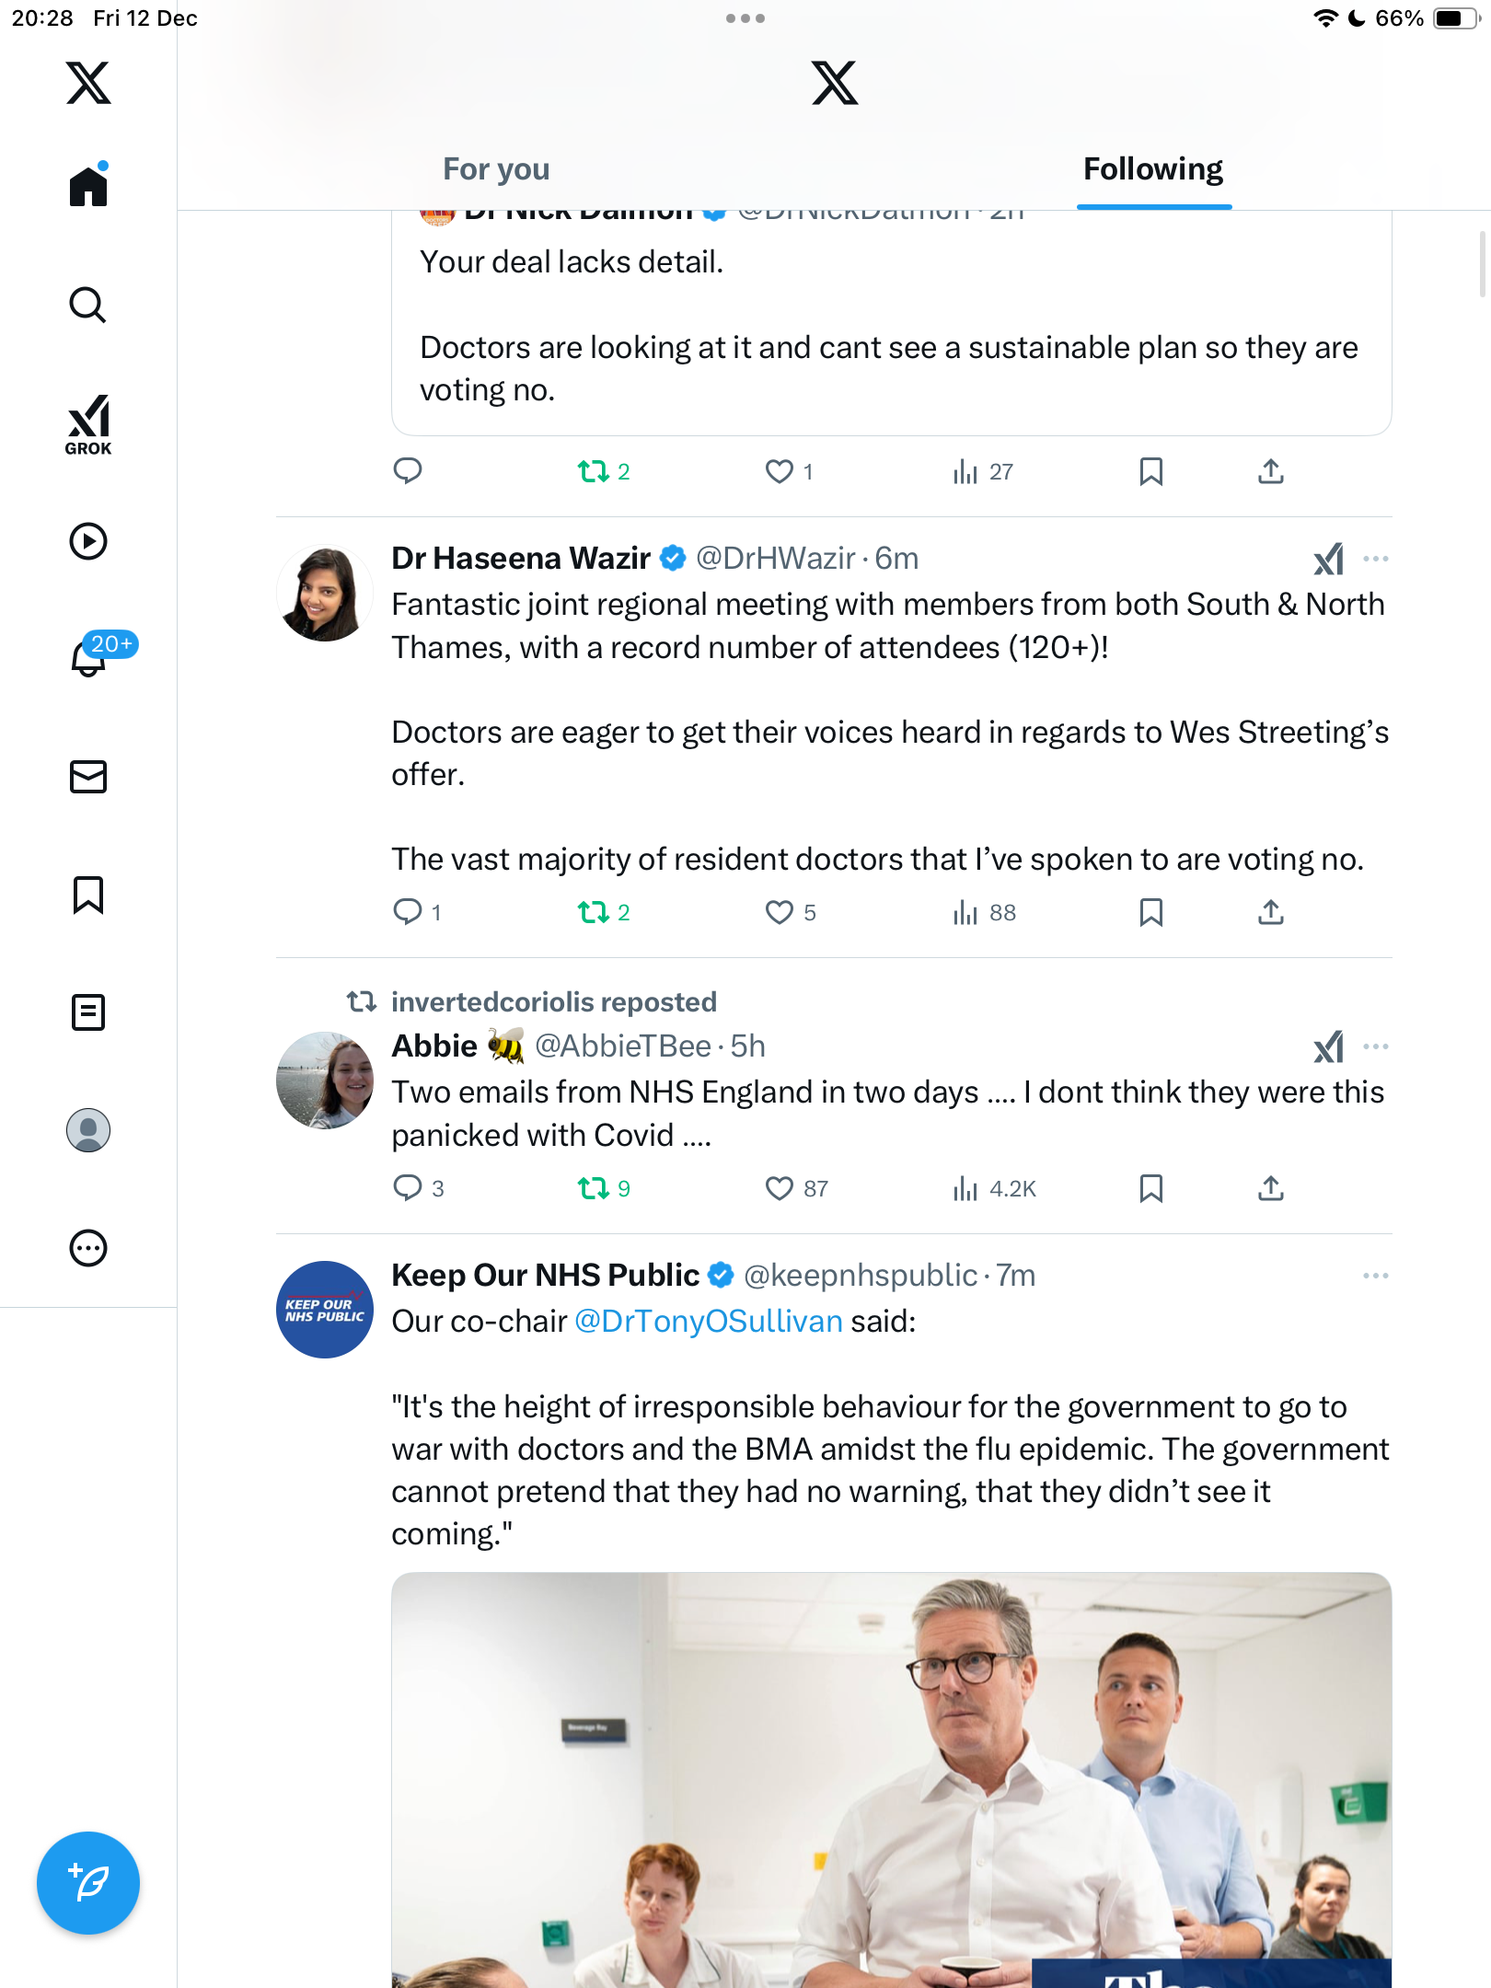Open notifications bell with 20+ badge
1491x1988 pixels.
point(89,657)
